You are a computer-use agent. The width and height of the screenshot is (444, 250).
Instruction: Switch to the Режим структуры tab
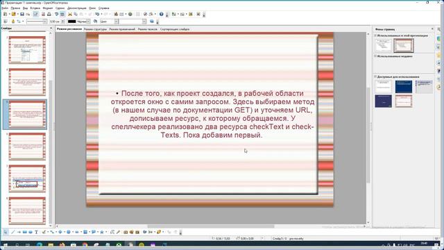pos(95,29)
